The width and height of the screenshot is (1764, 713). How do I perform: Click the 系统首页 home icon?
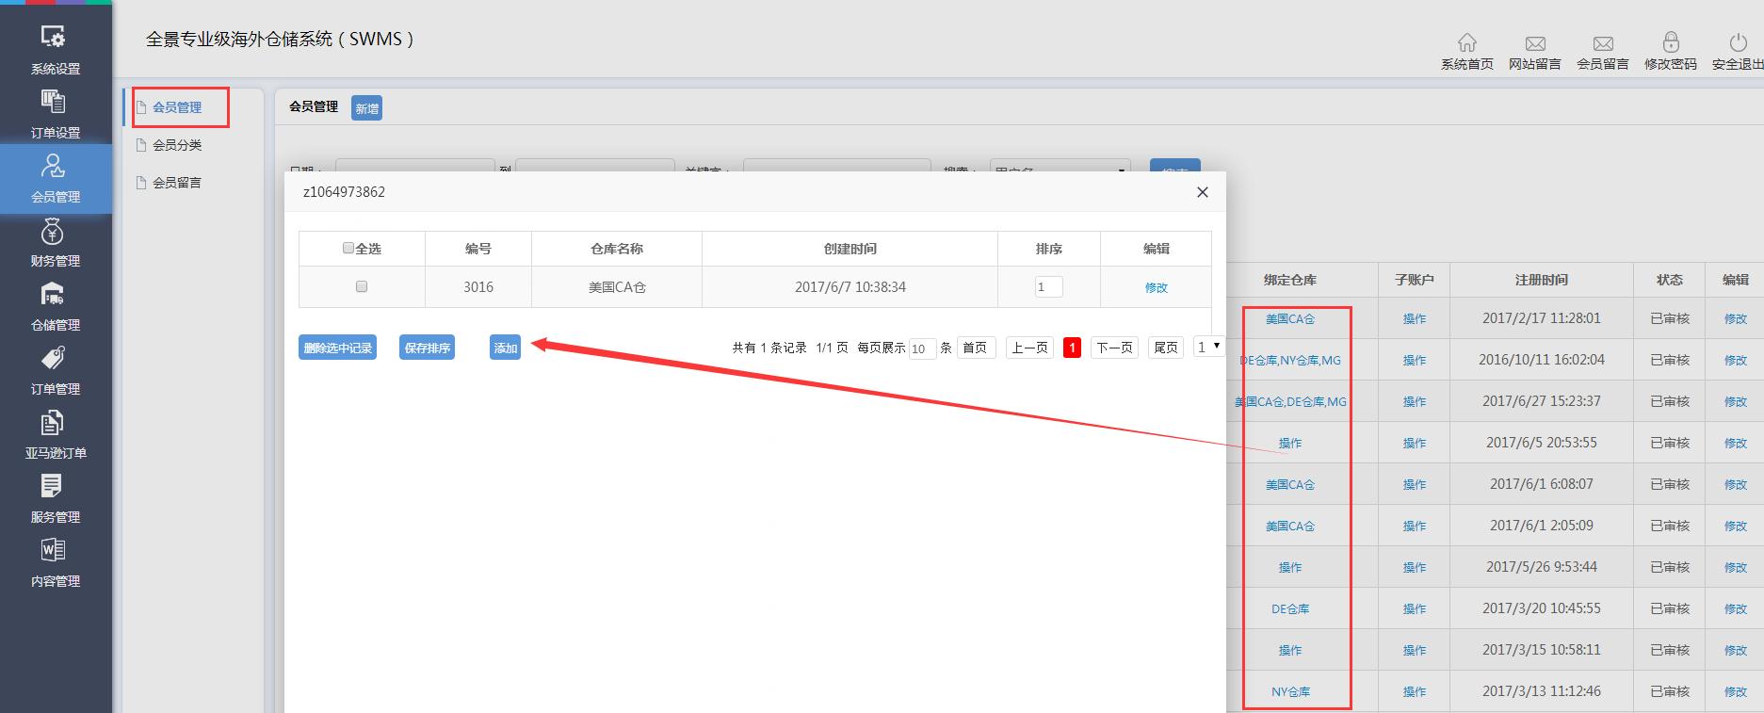[x=1466, y=43]
